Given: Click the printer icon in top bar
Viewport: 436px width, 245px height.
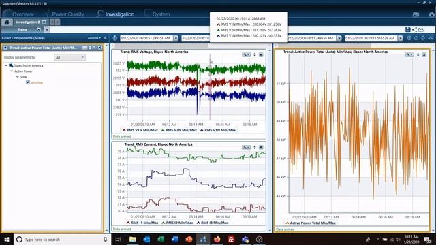Looking at the screenshot, I should coord(416,14).
